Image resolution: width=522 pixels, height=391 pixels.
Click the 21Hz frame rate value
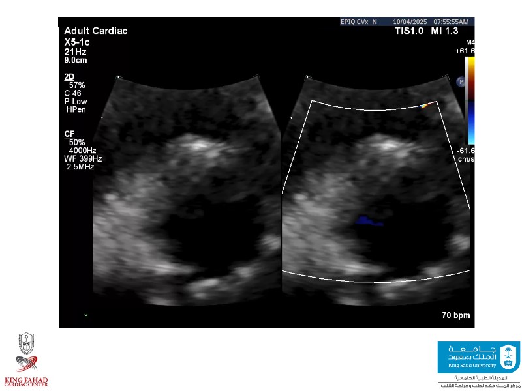click(75, 51)
